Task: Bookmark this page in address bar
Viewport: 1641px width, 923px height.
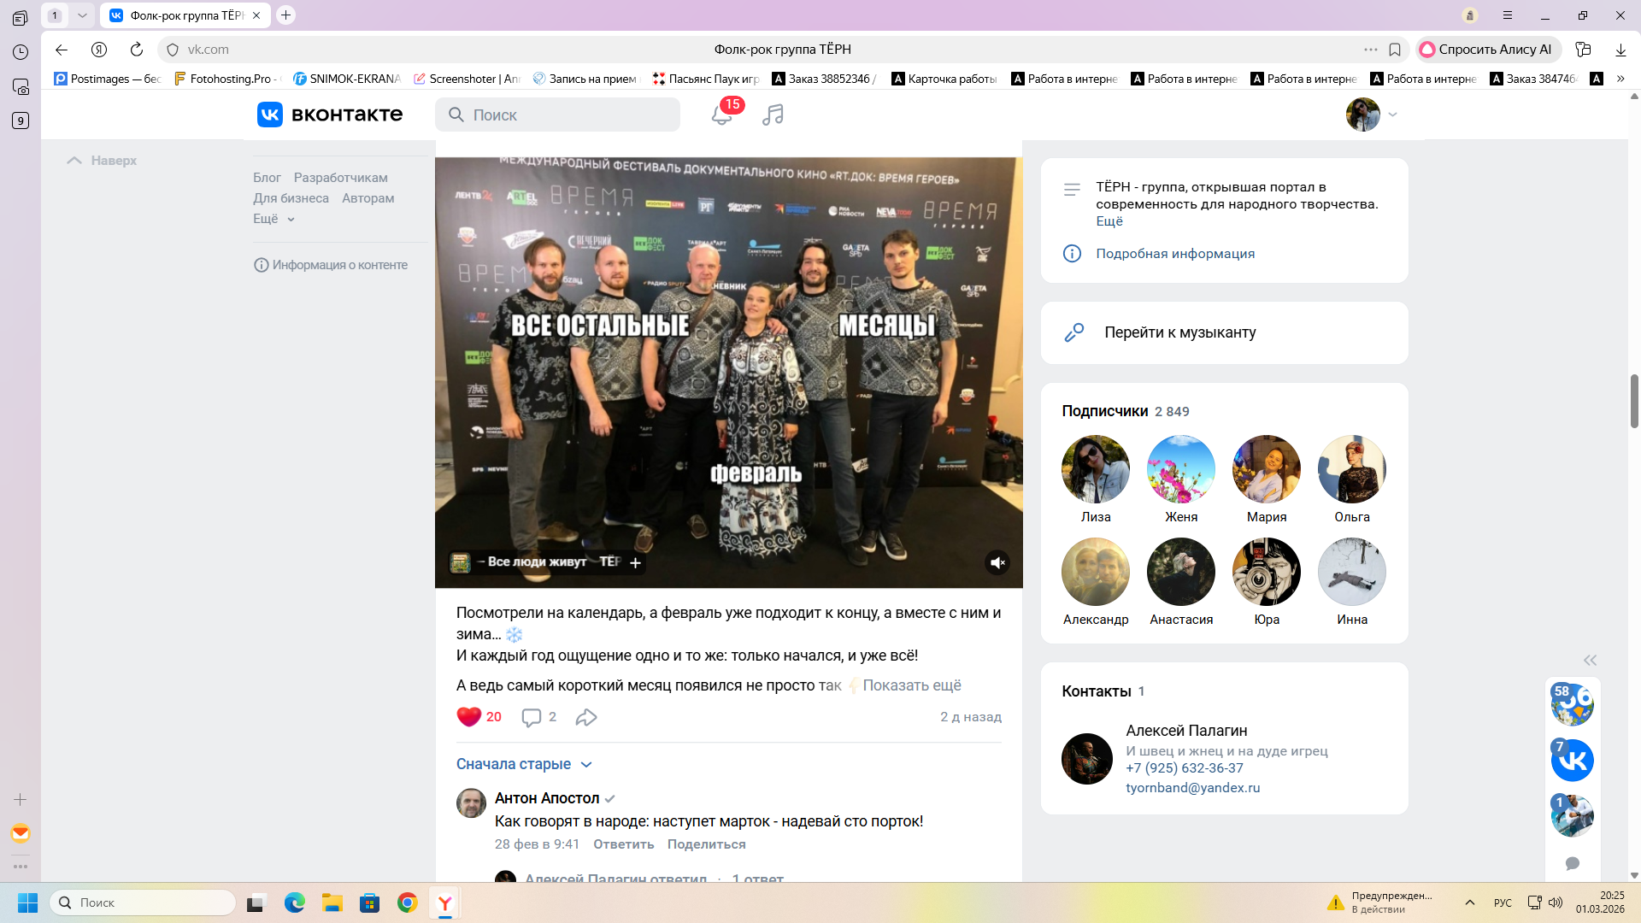Action: coord(1395,50)
